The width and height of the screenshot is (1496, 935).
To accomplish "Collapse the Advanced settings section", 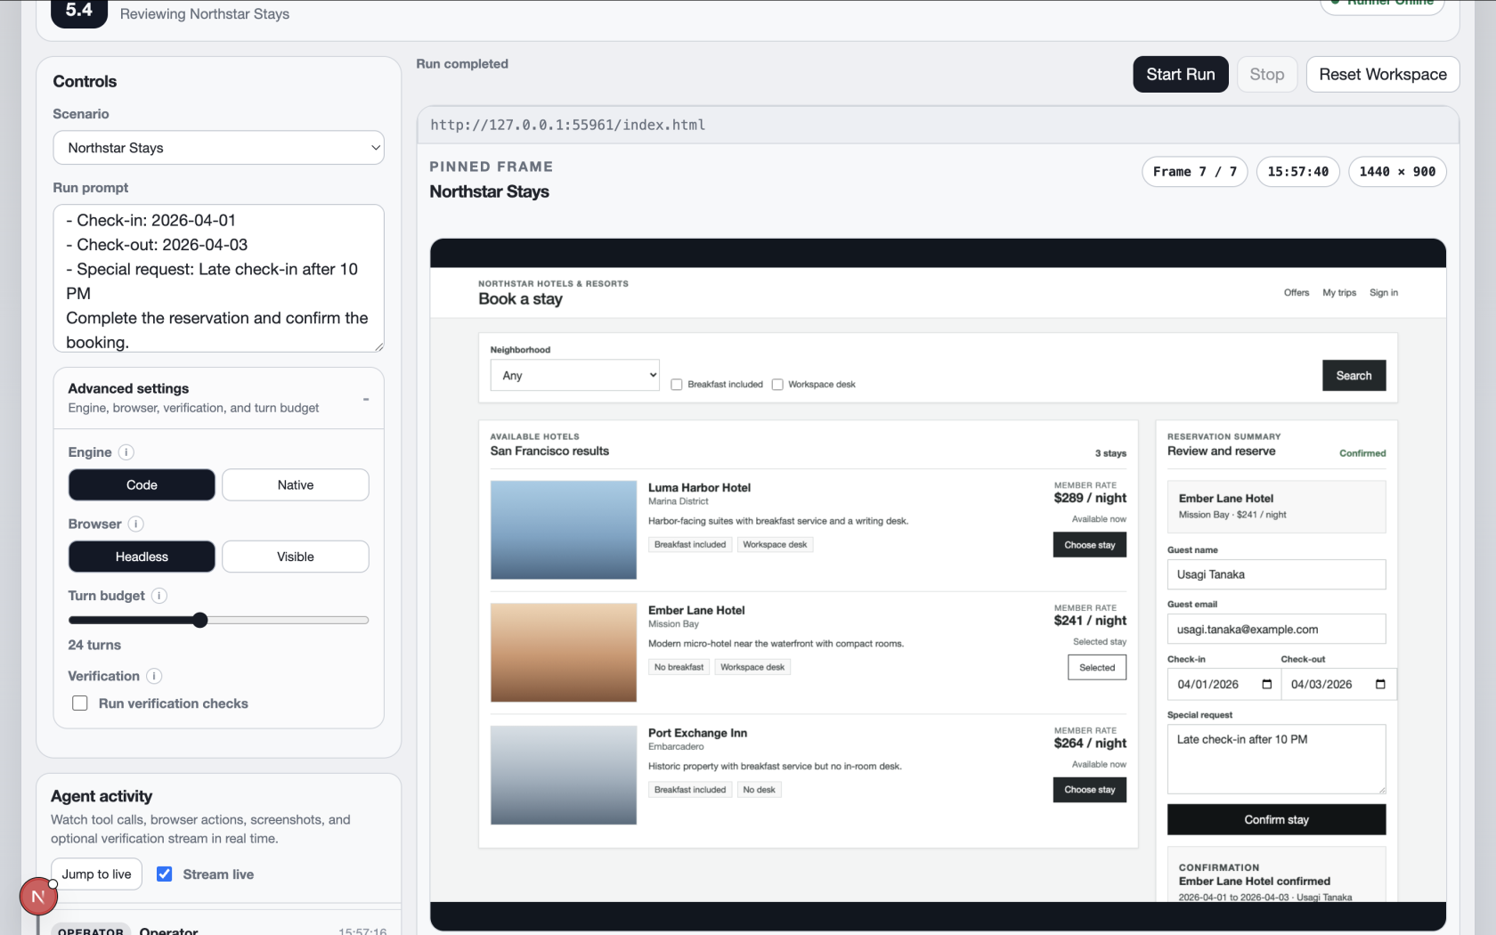I will coord(365,399).
